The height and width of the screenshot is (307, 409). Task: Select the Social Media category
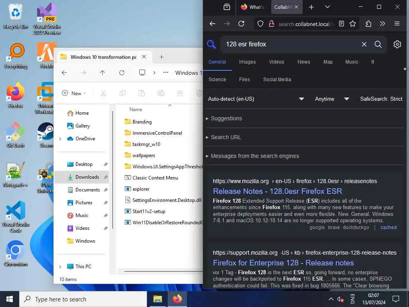click(x=277, y=80)
